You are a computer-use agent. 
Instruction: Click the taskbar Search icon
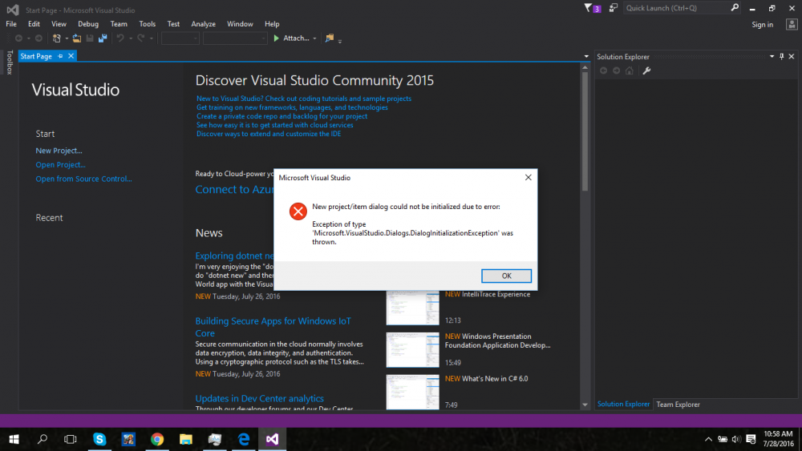point(43,439)
